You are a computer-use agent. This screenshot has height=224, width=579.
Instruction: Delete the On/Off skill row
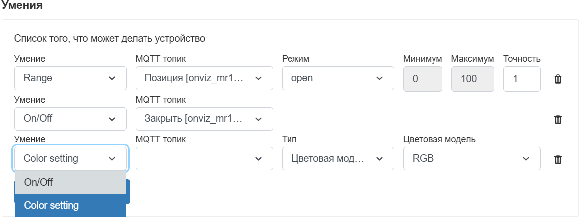[x=558, y=119]
